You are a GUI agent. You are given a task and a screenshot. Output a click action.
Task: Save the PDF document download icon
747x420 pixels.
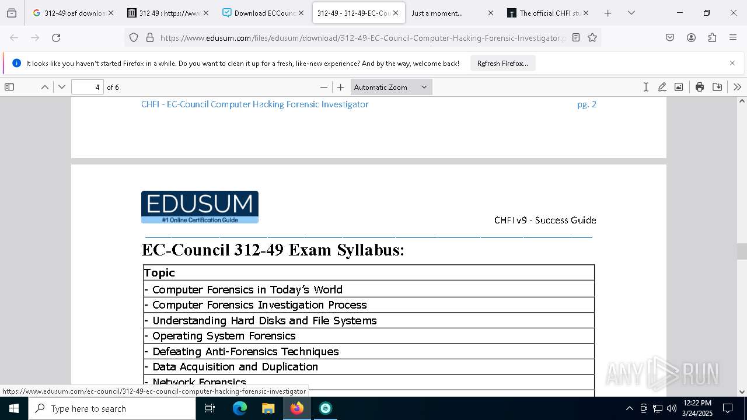(717, 87)
